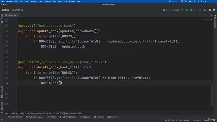
Task: Click the fastapi project breadcrumb
Action: coord(5,10)
